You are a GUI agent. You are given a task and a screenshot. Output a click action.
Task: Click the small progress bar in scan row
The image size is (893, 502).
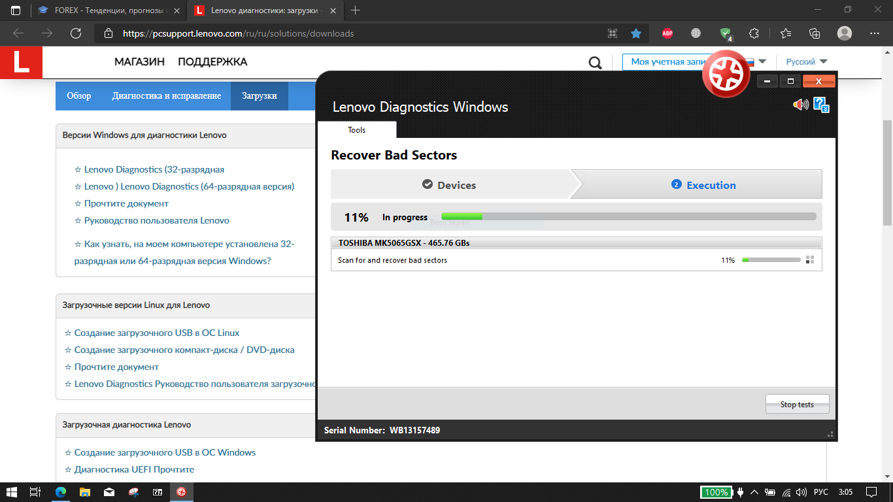pos(771,260)
